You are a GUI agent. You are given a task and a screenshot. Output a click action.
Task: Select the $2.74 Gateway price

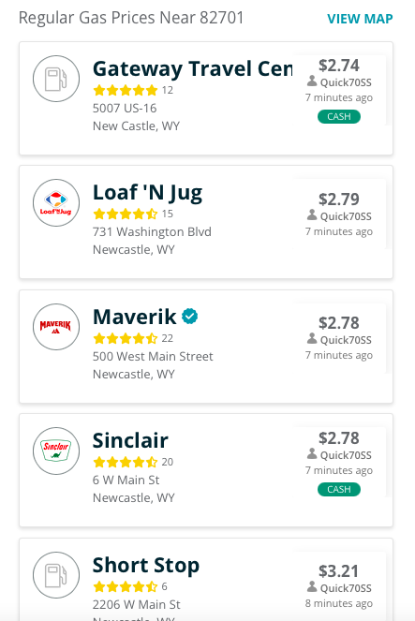[338, 66]
